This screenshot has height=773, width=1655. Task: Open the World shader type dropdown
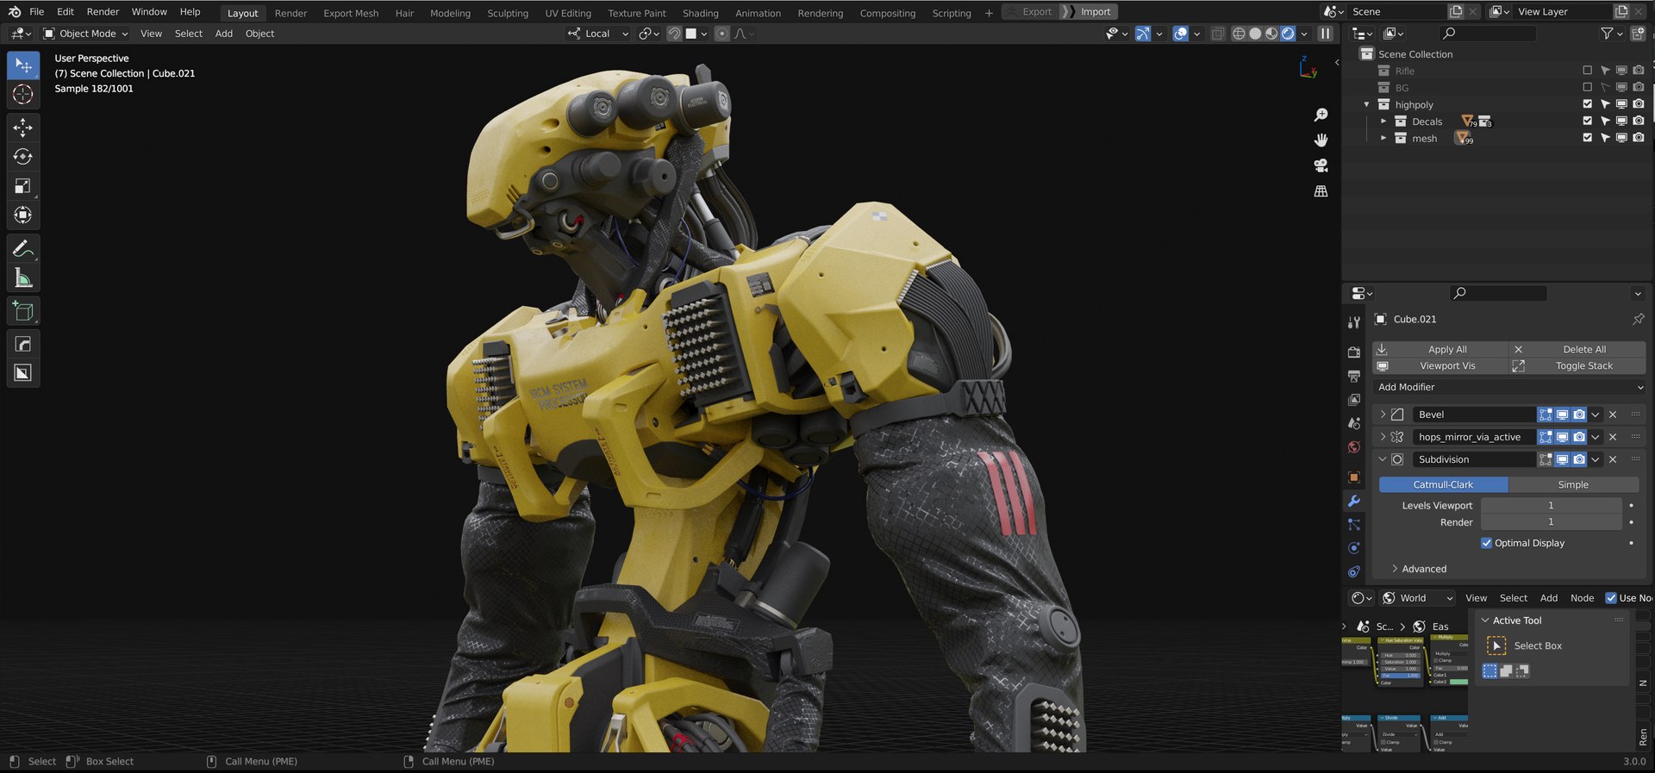pos(1419,598)
